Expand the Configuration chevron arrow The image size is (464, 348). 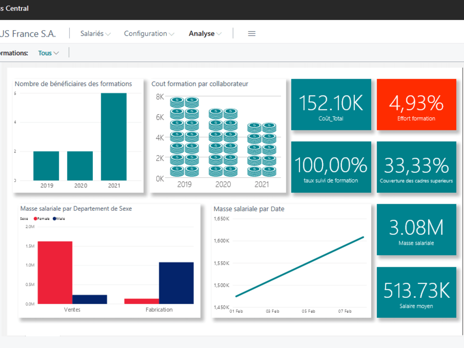coord(171,34)
